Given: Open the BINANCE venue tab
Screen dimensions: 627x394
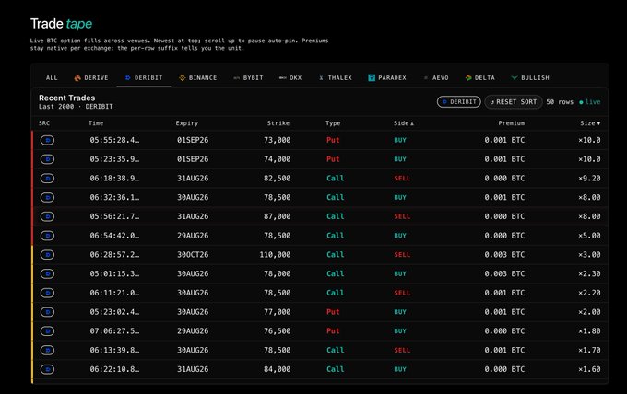Looking at the screenshot, I should (198, 78).
